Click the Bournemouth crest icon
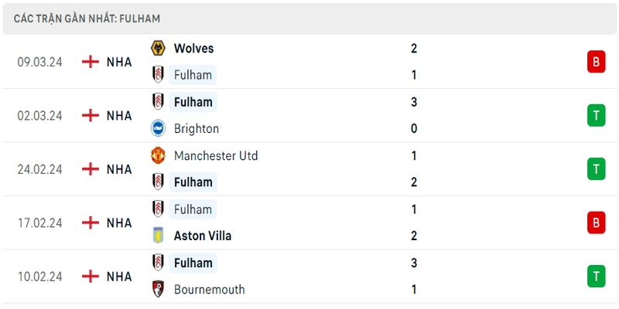The height and width of the screenshot is (309, 619). (159, 289)
